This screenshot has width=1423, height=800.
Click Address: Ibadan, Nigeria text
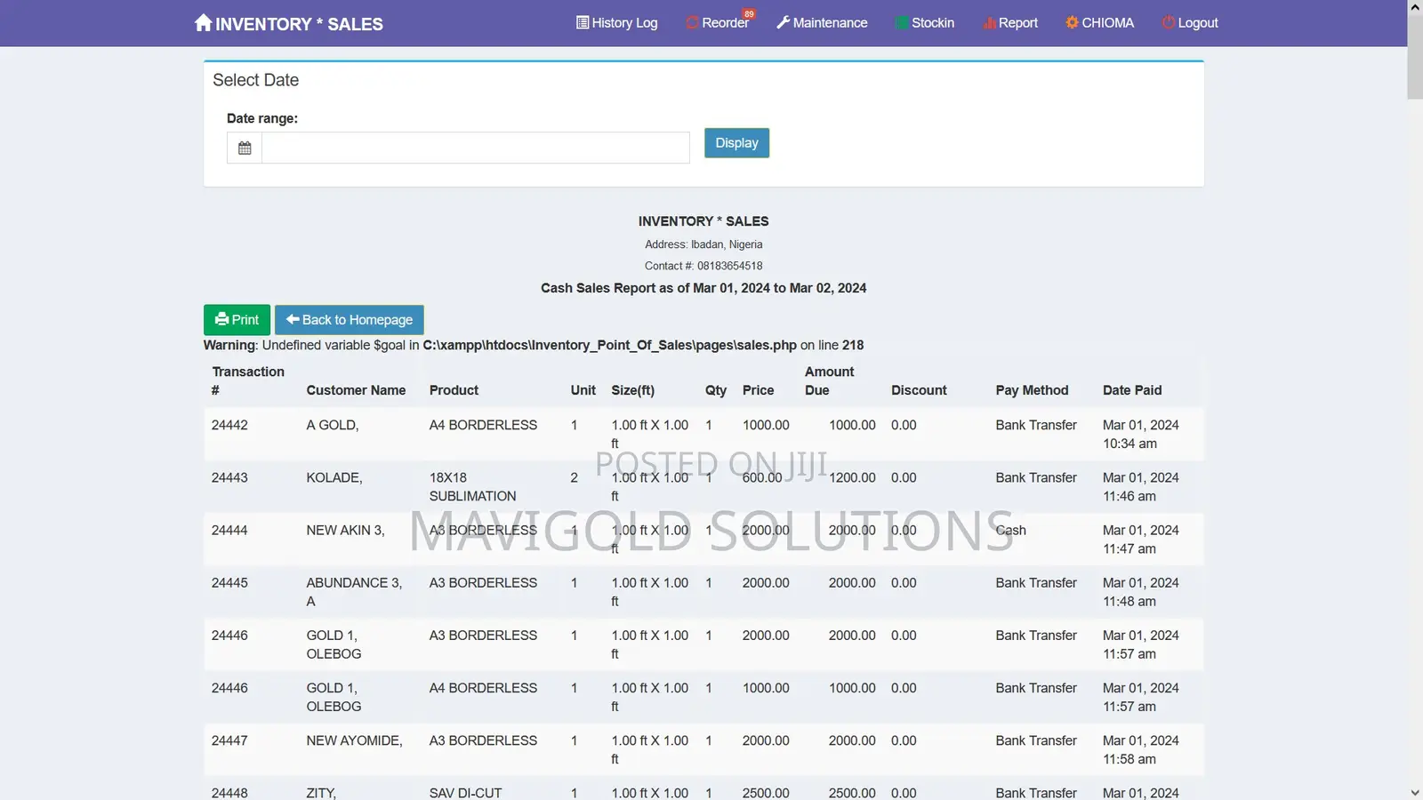click(x=703, y=244)
